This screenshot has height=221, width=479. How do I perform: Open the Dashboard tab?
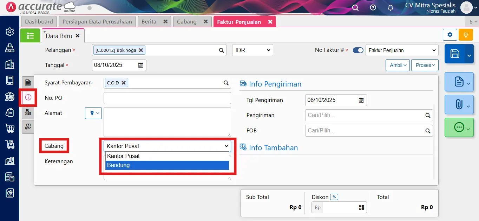(39, 21)
